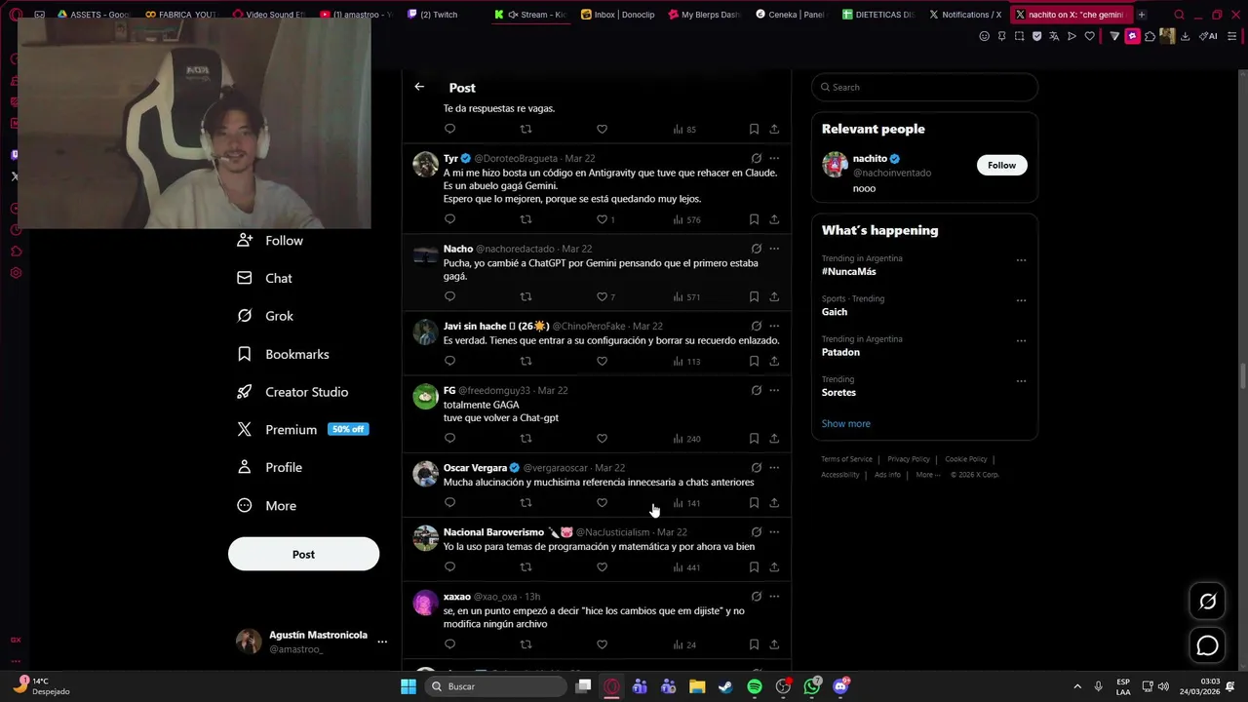This screenshot has height=702, width=1248.
Task: Follow nachito in Relevant people
Action: click(1001, 165)
